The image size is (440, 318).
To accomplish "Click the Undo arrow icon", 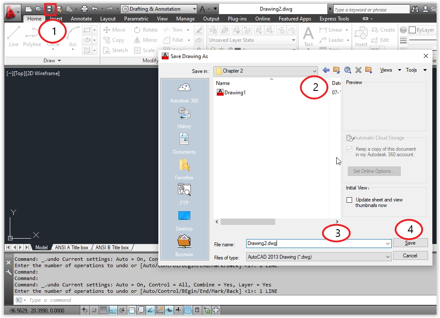I will click(95, 9).
